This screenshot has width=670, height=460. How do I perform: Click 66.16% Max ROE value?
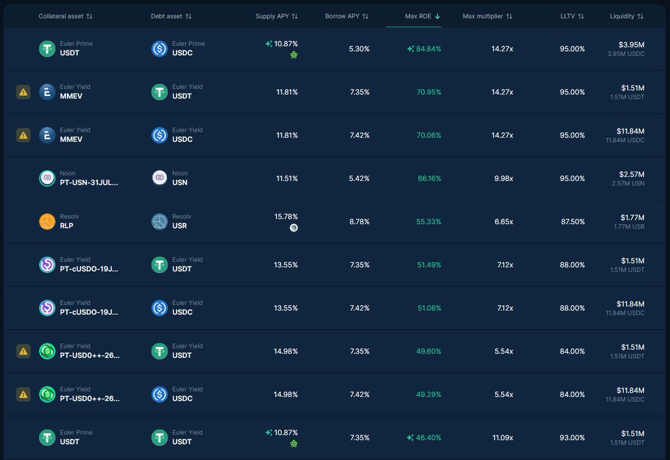pos(429,178)
